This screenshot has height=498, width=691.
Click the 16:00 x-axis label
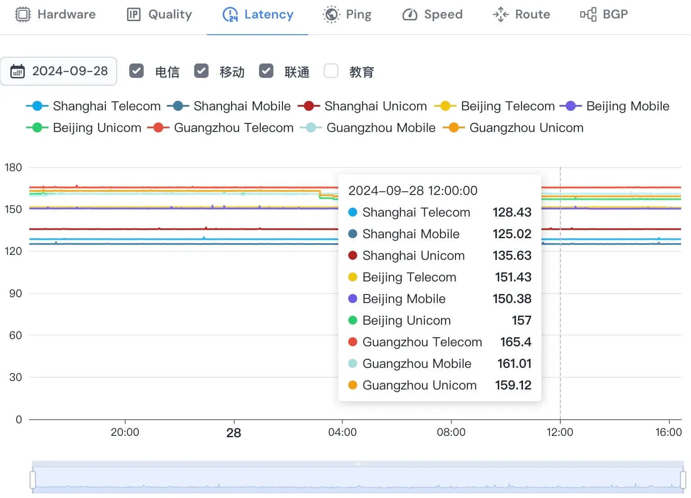pyautogui.click(x=668, y=433)
